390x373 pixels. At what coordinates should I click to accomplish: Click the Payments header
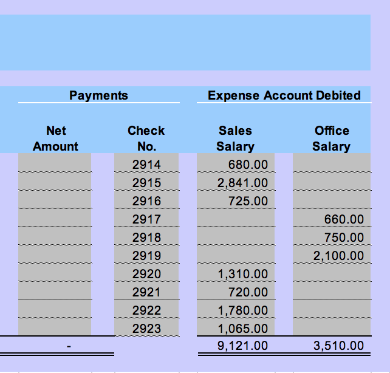tap(98, 95)
